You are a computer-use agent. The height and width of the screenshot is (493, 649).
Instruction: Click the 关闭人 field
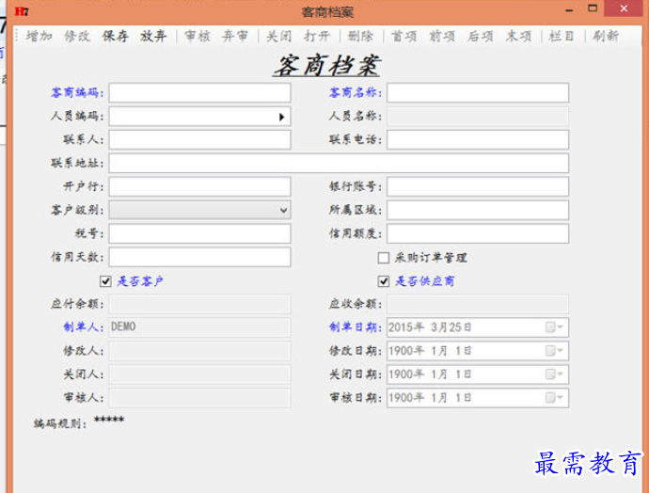coord(199,374)
